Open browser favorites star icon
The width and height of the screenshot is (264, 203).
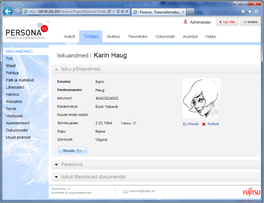[250, 11]
